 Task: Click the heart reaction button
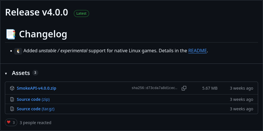click(x=11, y=122)
